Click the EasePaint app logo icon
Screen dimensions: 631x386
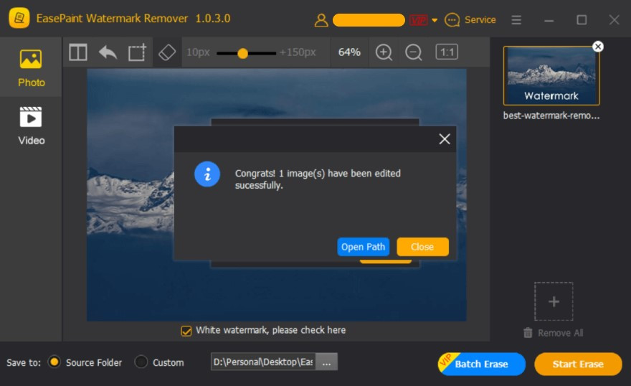pyautogui.click(x=19, y=18)
